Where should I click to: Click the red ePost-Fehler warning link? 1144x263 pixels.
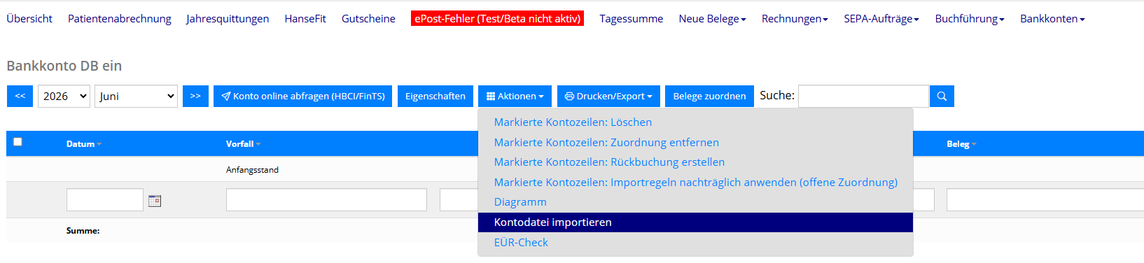[497, 19]
